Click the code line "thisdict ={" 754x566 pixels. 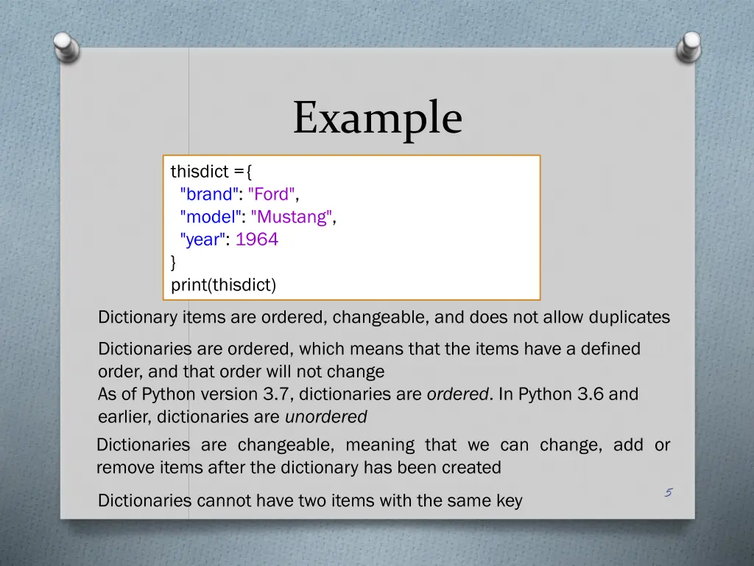pyautogui.click(x=211, y=171)
